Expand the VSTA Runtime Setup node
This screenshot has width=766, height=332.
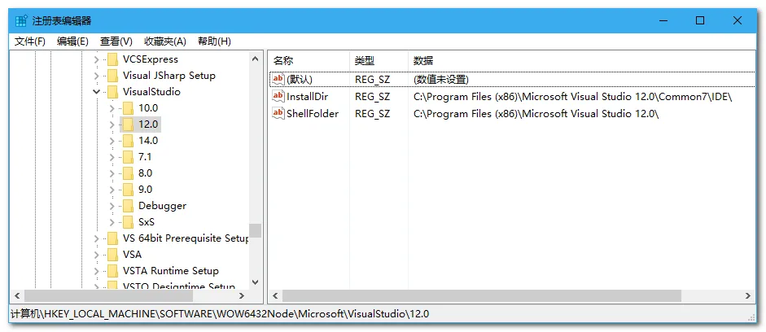pyautogui.click(x=97, y=271)
